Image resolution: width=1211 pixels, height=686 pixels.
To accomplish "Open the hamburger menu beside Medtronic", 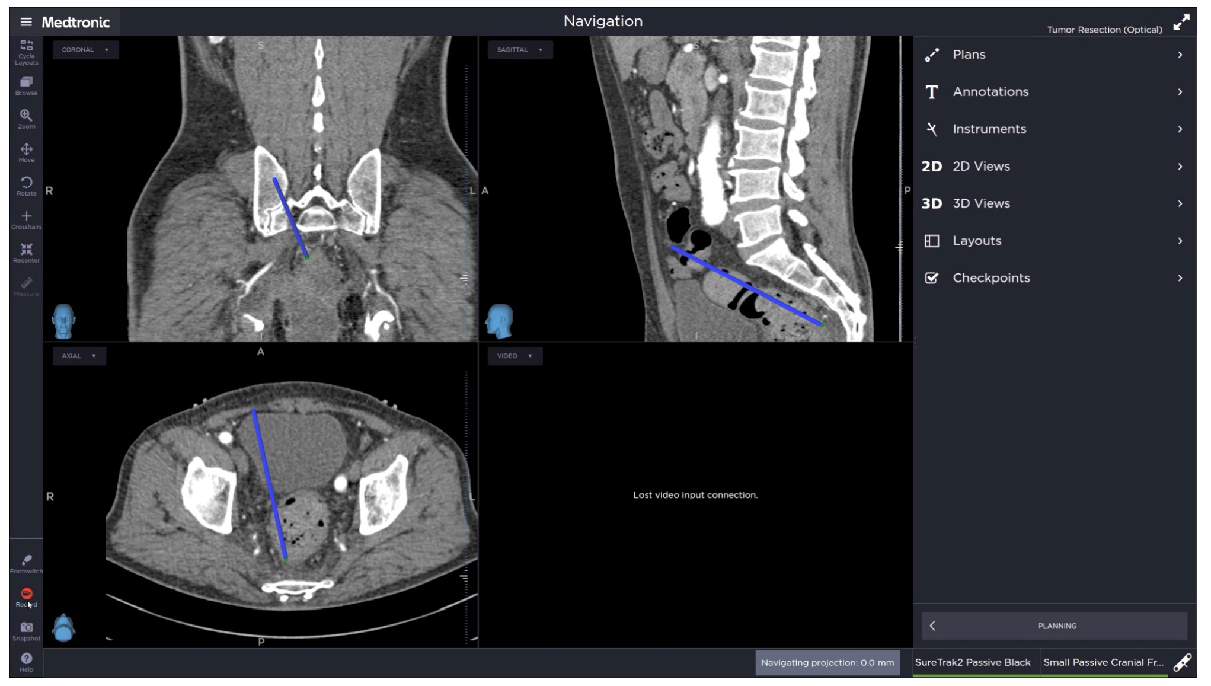I will pyautogui.click(x=25, y=22).
